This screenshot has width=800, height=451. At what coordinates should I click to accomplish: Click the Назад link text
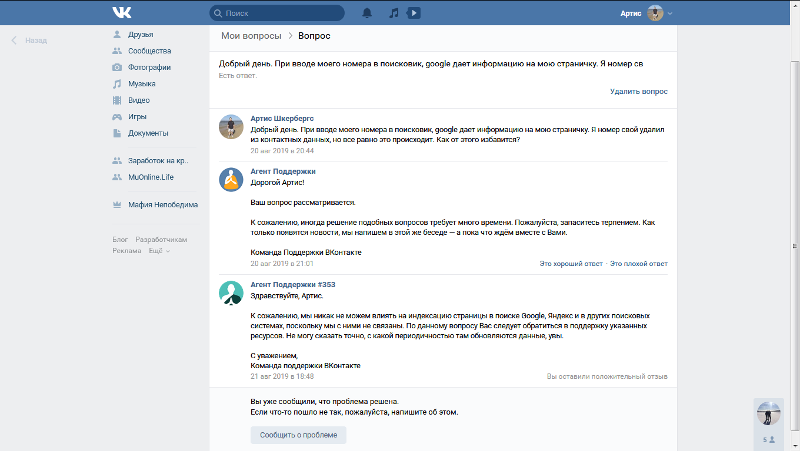pyautogui.click(x=36, y=41)
